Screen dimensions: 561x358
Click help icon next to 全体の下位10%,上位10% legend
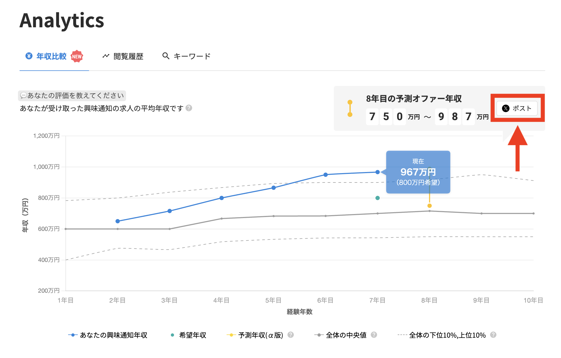(x=493, y=335)
